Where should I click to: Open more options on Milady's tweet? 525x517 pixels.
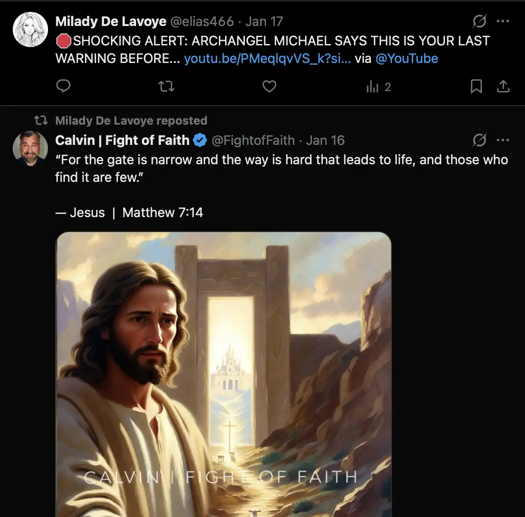pyautogui.click(x=503, y=21)
